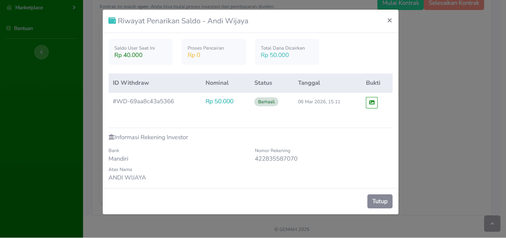Click the Selesaikan Kontrak button
The height and width of the screenshot is (238, 506).
pos(454,4)
